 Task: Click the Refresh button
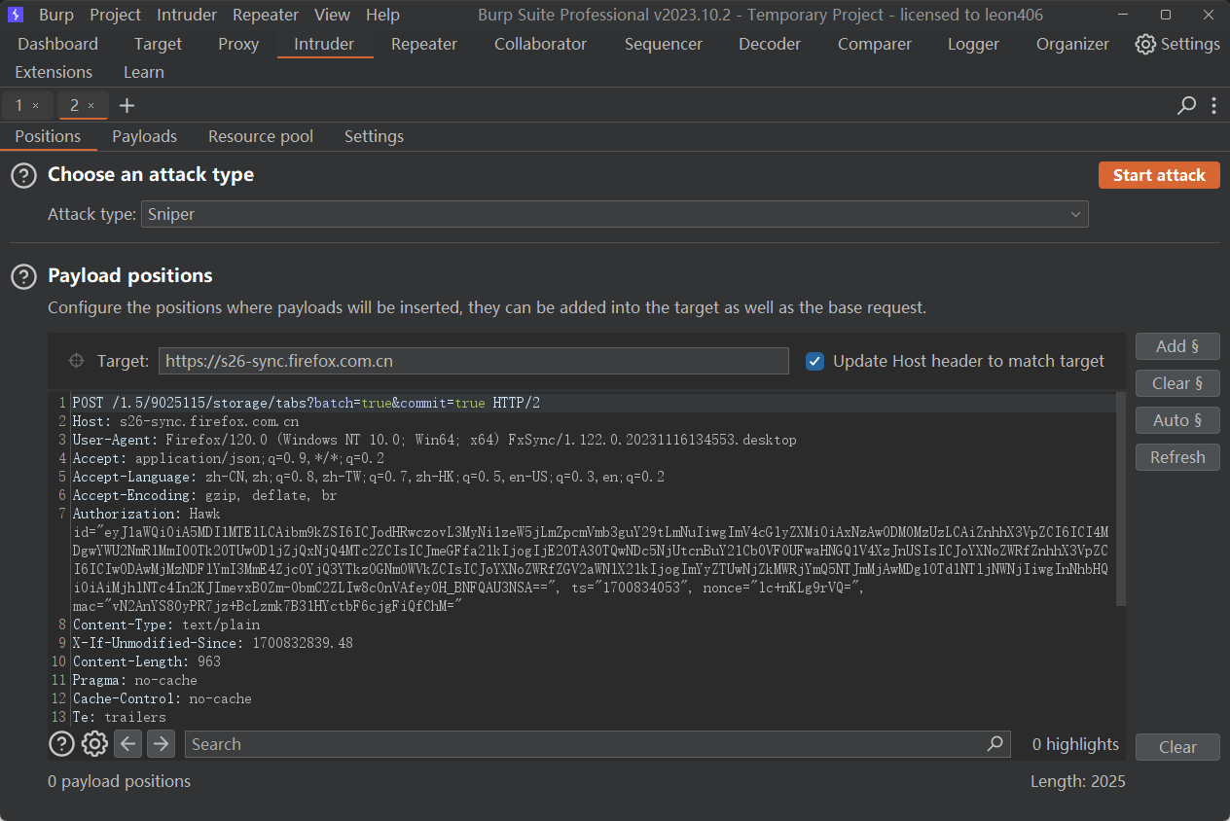pyautogui.click(x=1177, y=457)
